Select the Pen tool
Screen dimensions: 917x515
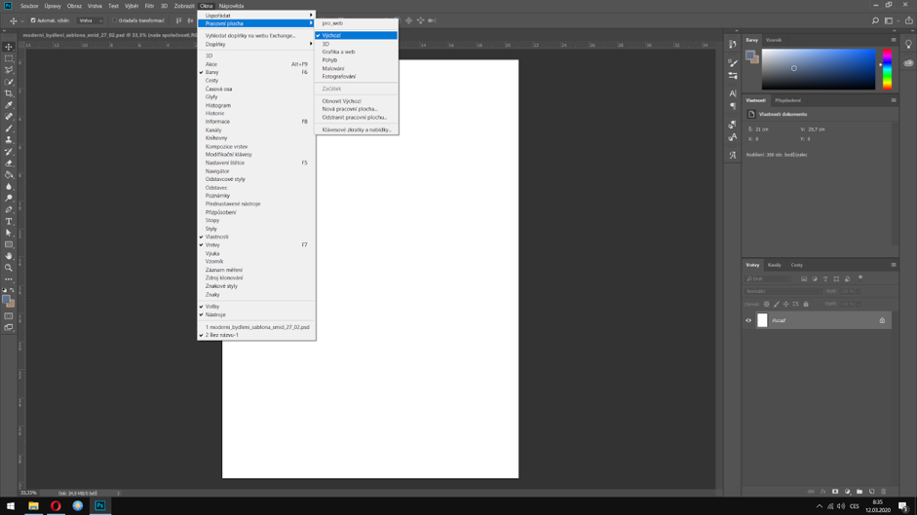coord(9,210)
